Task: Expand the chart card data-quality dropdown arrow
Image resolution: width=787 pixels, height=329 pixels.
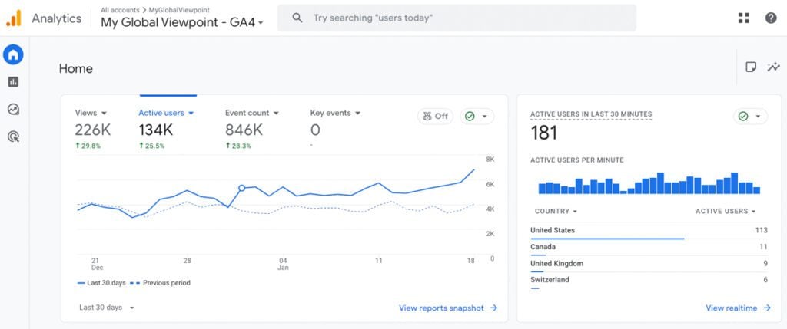Action: pos(484,116)
